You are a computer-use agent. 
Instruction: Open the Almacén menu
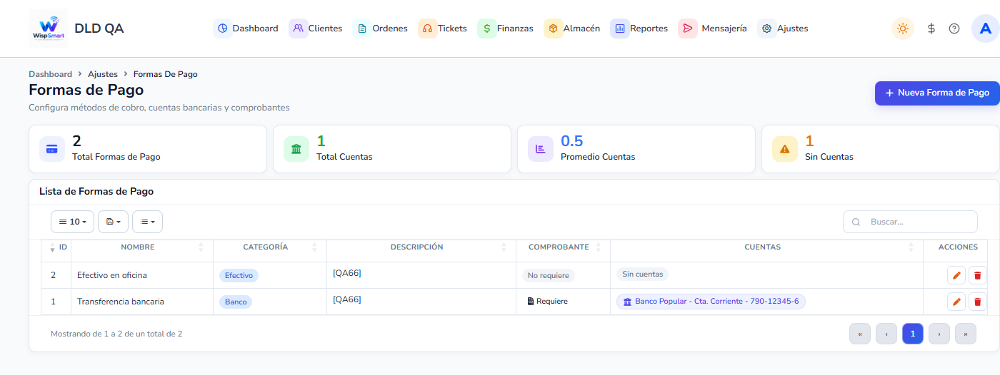[573, 29]
